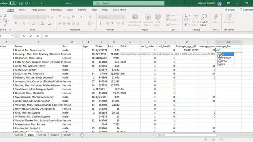Click the Insert Function fx icon

38,36
